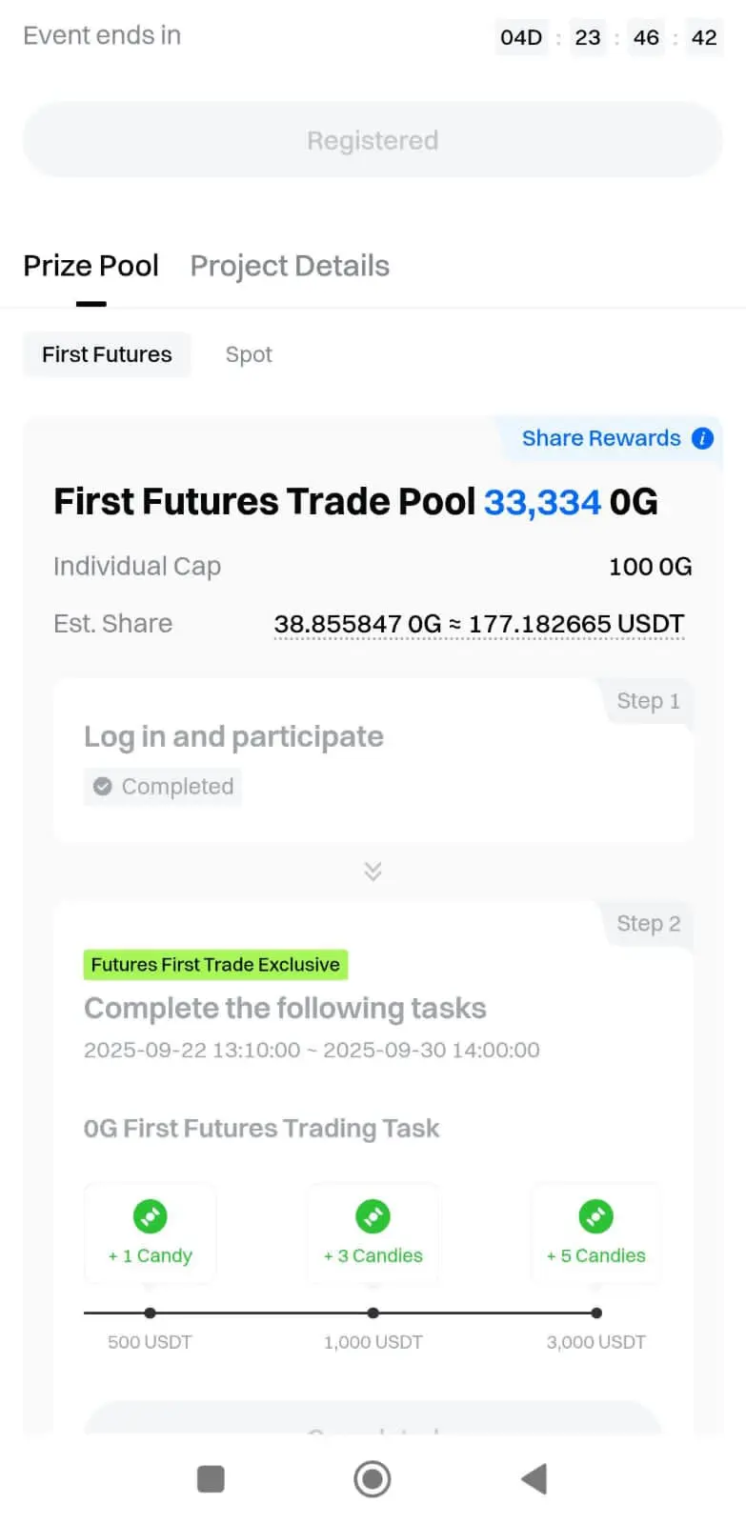Tap the Est. Share dotted-underlined value
Image resolution: width=746 pixels, height=1524 pixels.
(479, 624)
